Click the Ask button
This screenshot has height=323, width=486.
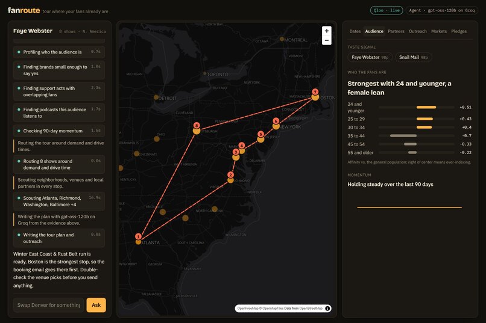pos(96,305)
